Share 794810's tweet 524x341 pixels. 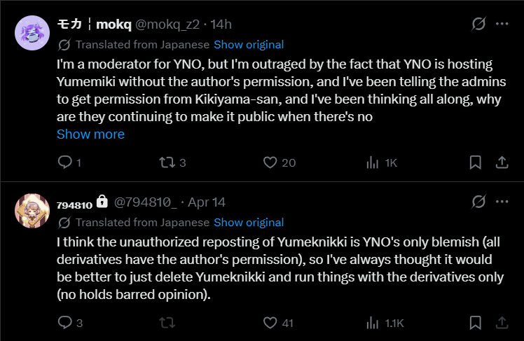pyautogui.click(x=502, y=323)
